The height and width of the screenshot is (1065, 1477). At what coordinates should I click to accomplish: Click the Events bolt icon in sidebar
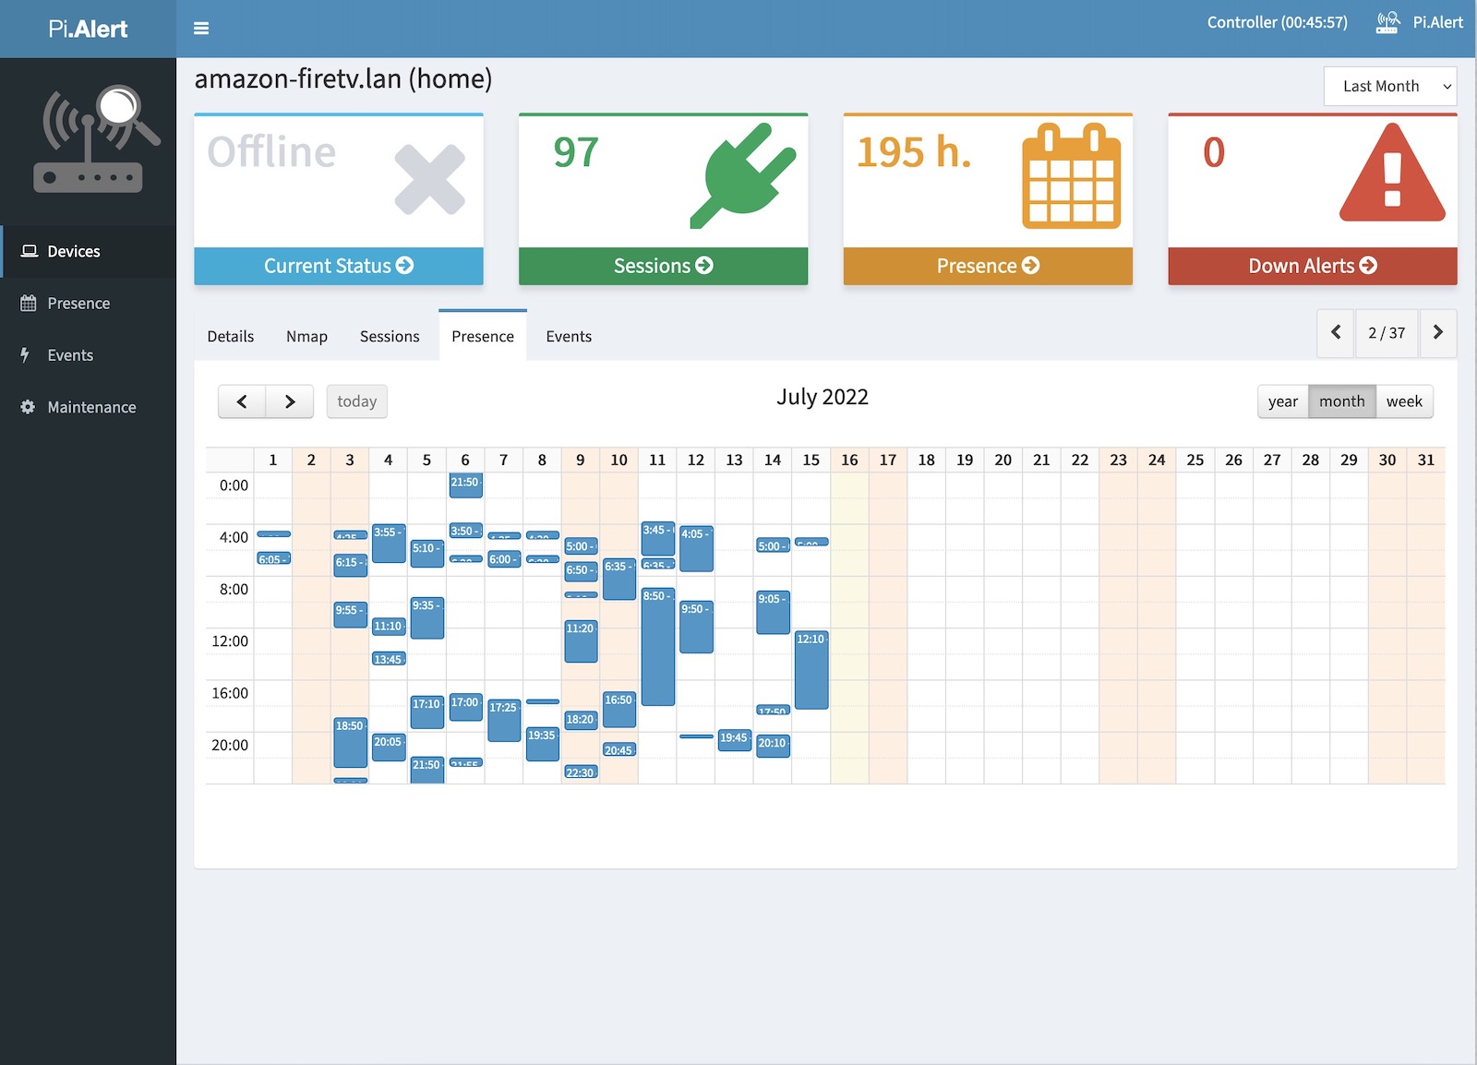(x=26, y=355)
